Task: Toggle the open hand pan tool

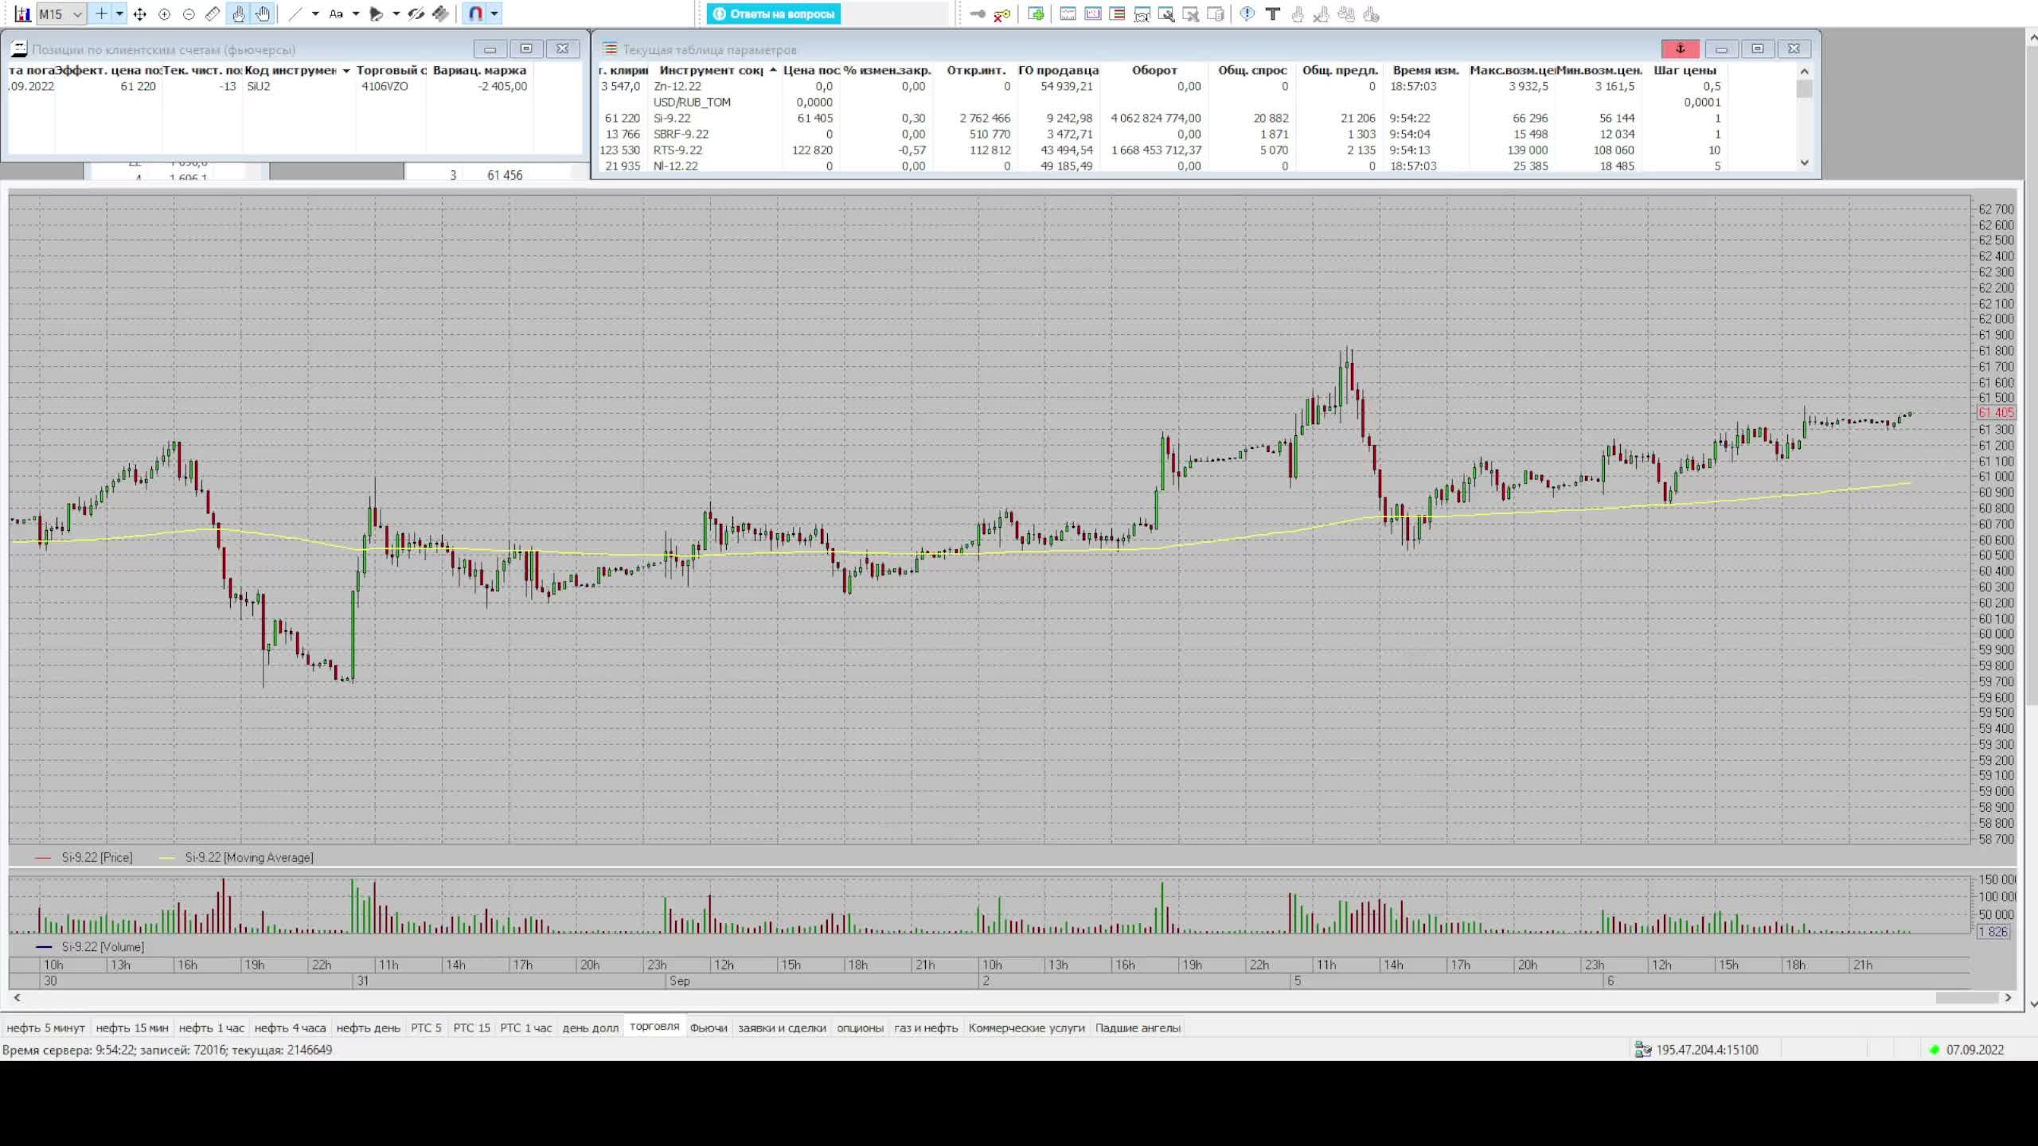Action: pyautogui.click(x=263, y=14)
